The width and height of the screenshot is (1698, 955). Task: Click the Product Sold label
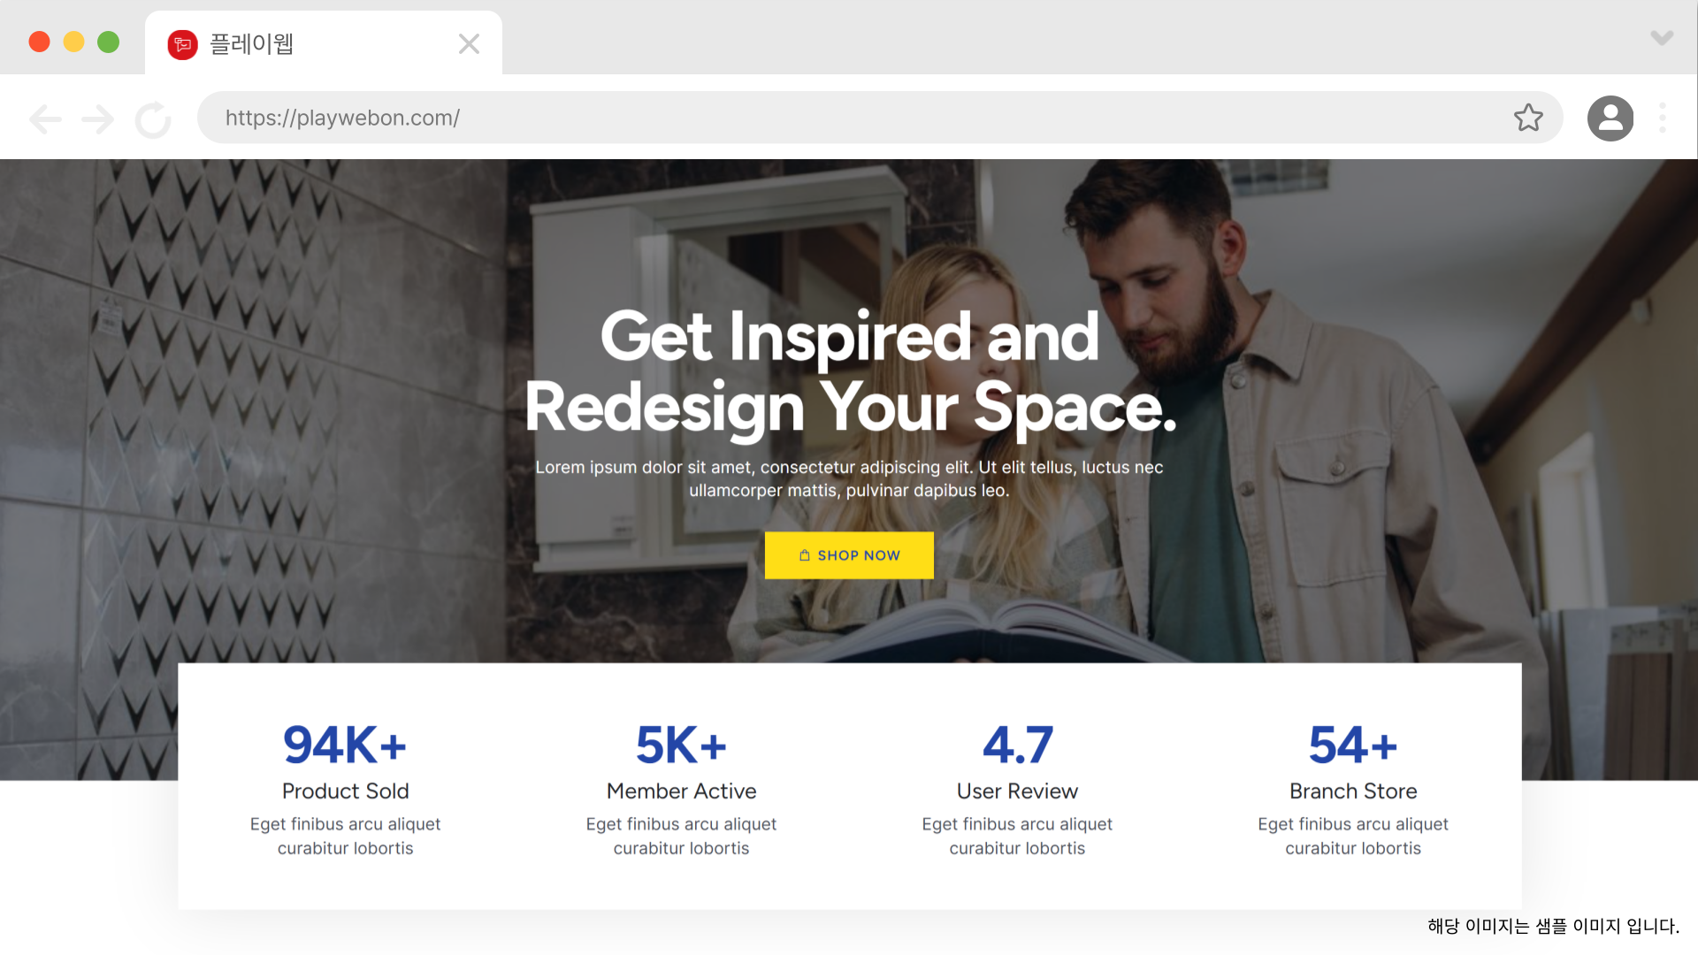[345, 791]
